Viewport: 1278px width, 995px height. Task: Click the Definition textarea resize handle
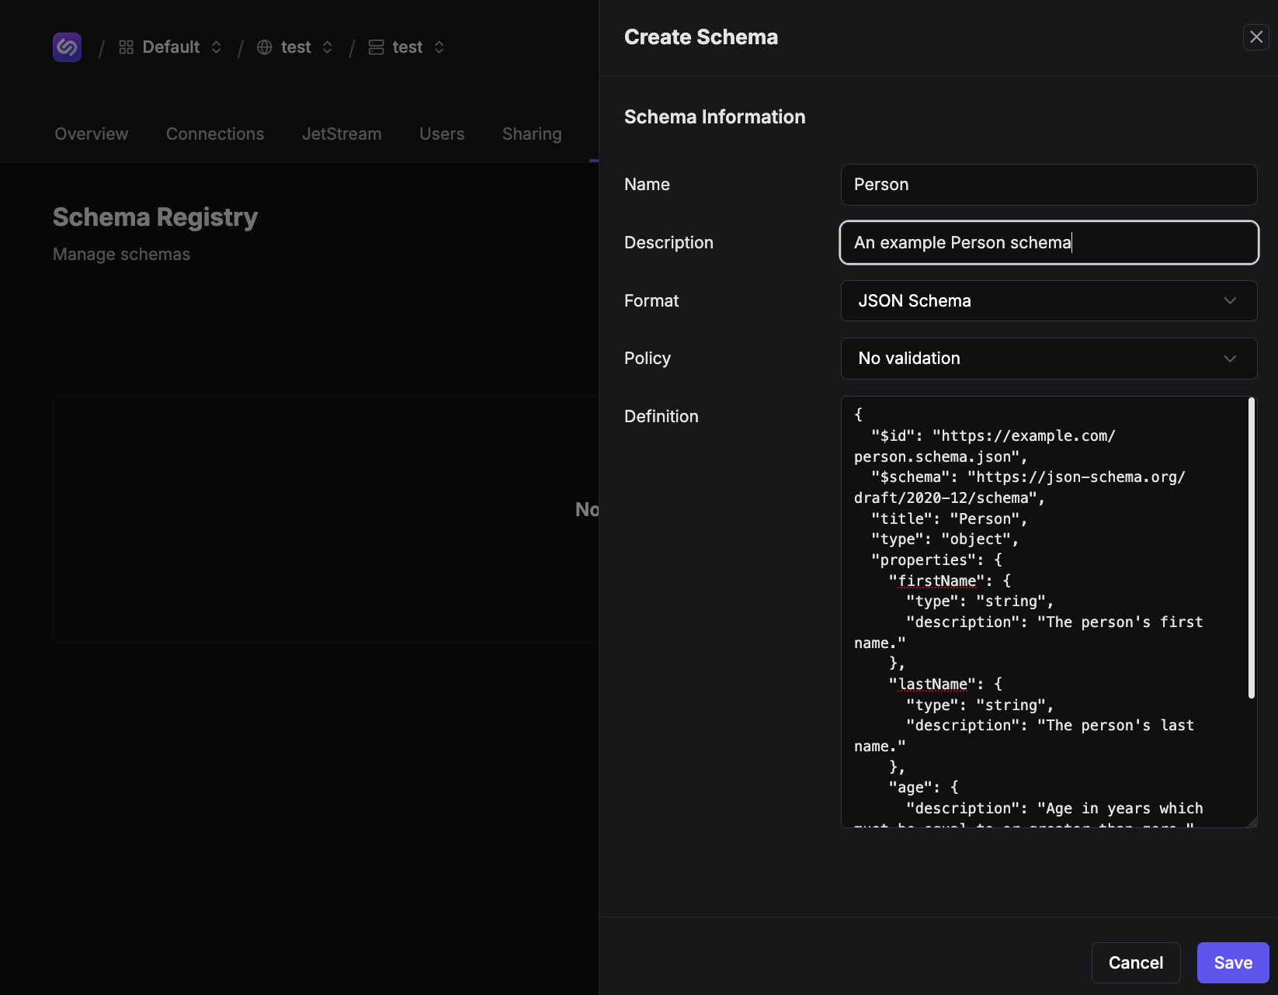click(1251, 822)
